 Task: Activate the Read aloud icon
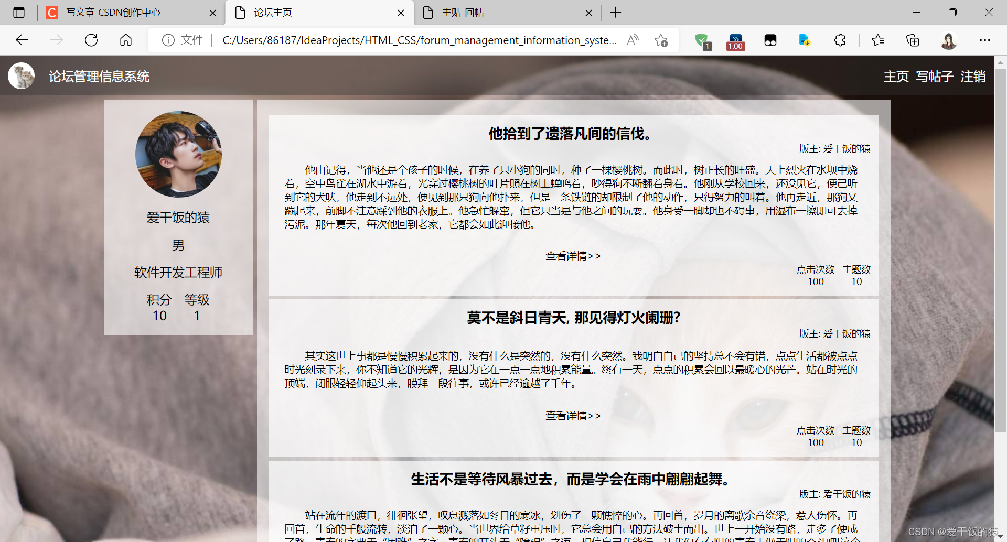pos(633,40)
